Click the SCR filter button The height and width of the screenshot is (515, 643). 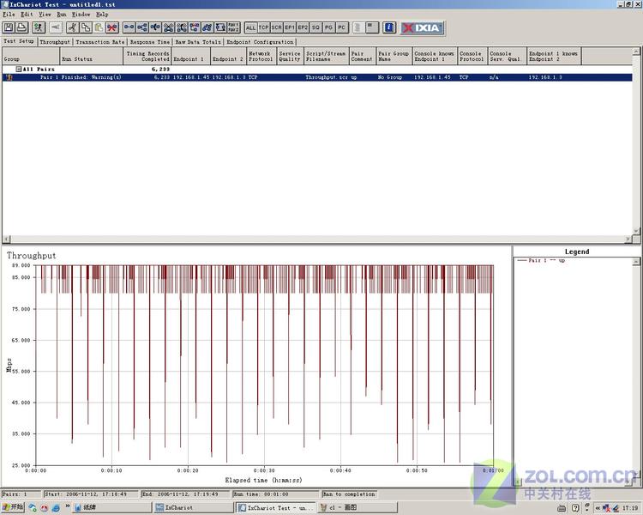tap(277, 27)
